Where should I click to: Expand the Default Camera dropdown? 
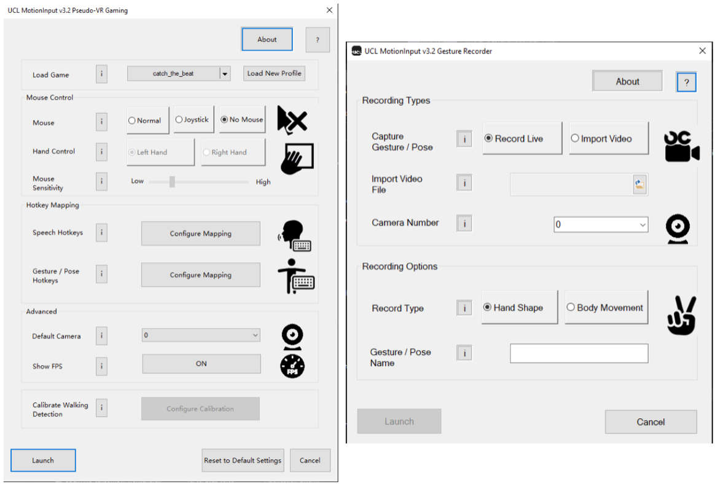[x=255, y=335]
